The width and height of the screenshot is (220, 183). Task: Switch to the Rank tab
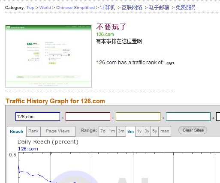coord(33,131)
